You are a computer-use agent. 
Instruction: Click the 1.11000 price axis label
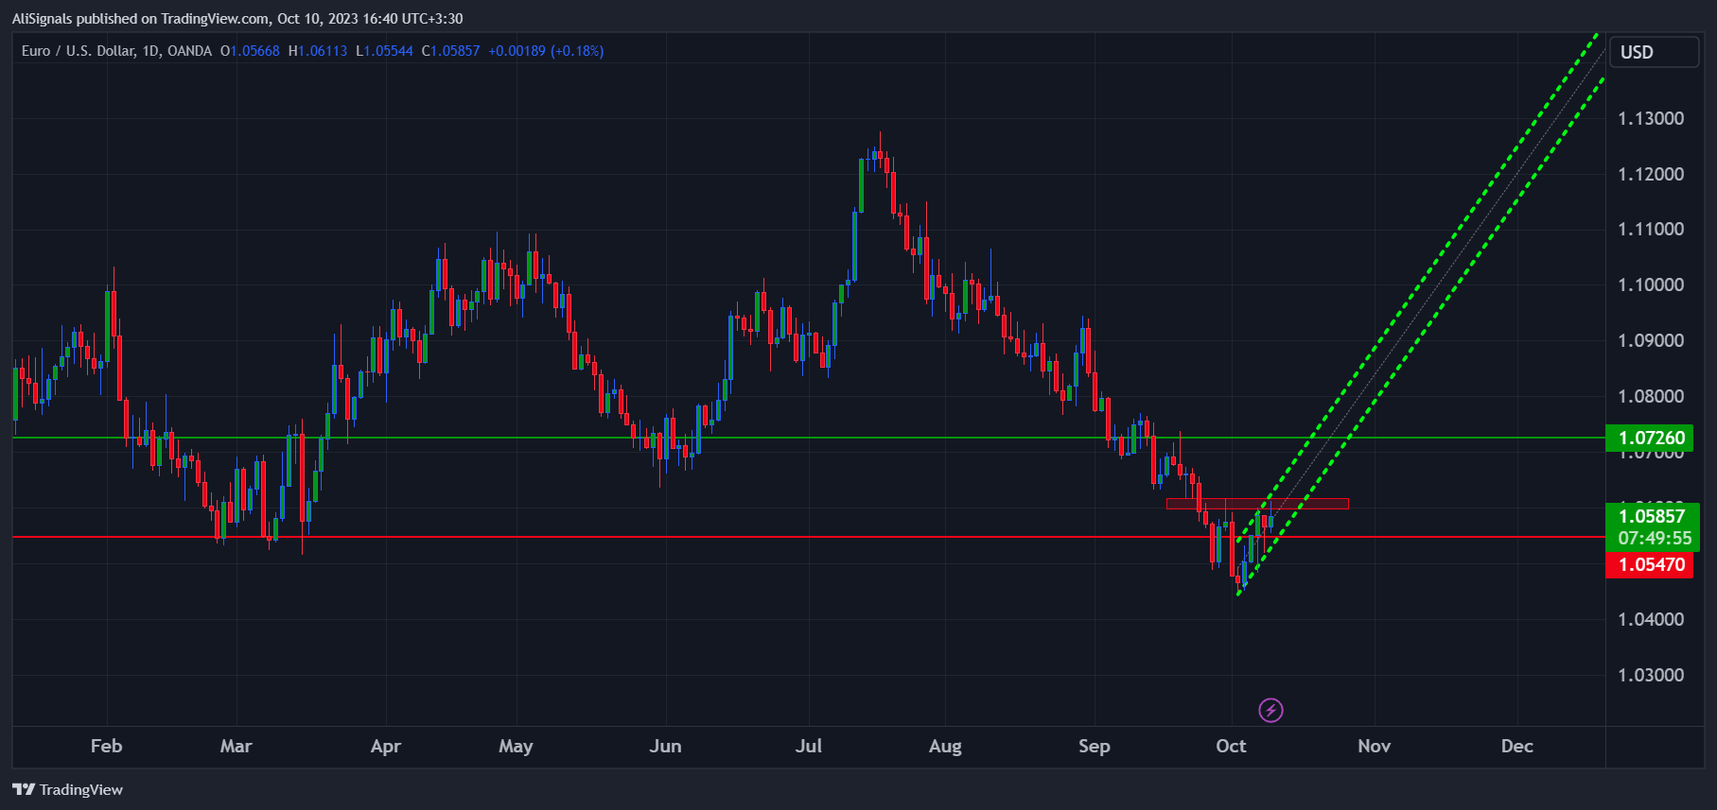[1651, 229]
